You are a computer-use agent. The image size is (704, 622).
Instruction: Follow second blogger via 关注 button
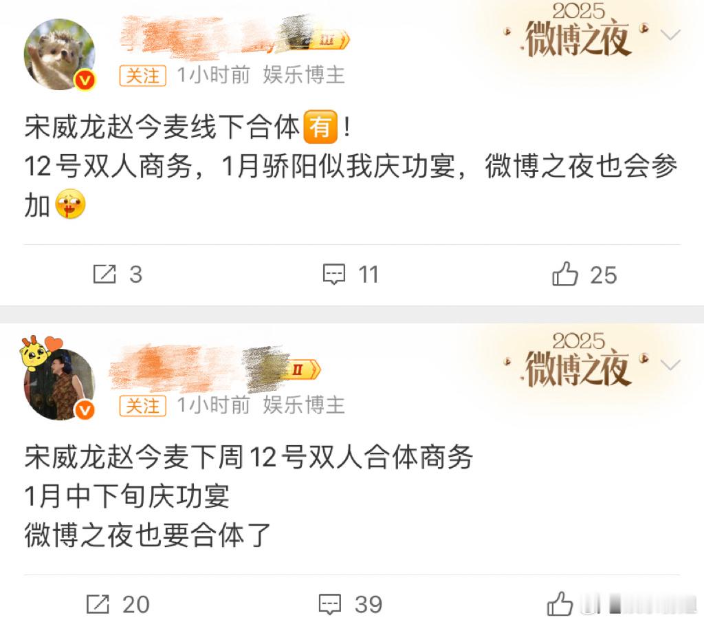tap(143, 405)
